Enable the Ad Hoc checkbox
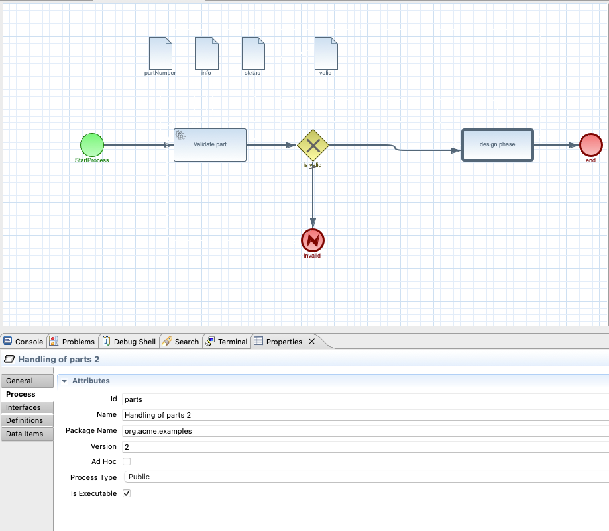 (127, 461)
